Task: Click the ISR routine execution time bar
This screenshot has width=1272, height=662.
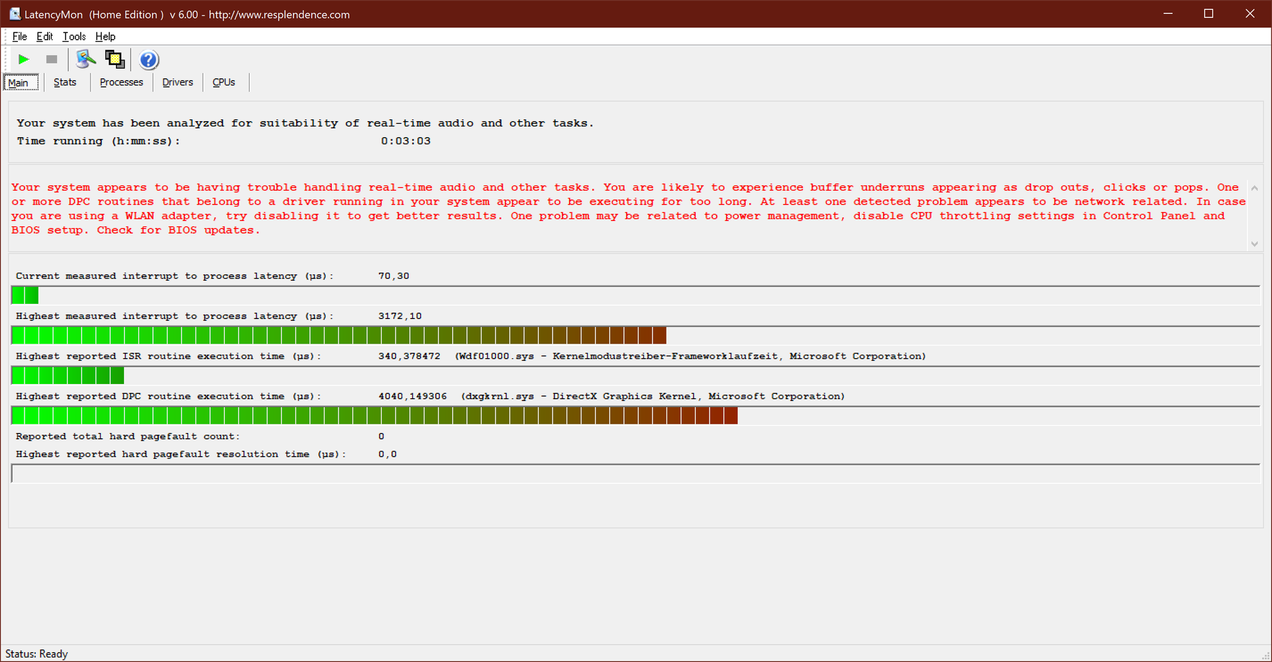Action: (635, 375)
